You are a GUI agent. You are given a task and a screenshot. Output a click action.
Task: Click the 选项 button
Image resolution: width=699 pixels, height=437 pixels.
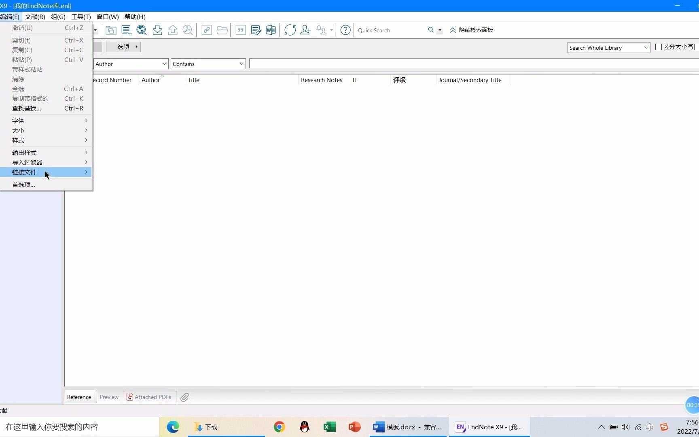click(x=123, y=47)
